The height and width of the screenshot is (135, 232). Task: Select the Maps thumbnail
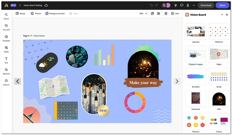(219, 54)
